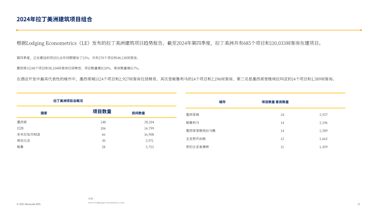
Task: Click the large 项目数量 header in country table
Action: tap(102, 111)
